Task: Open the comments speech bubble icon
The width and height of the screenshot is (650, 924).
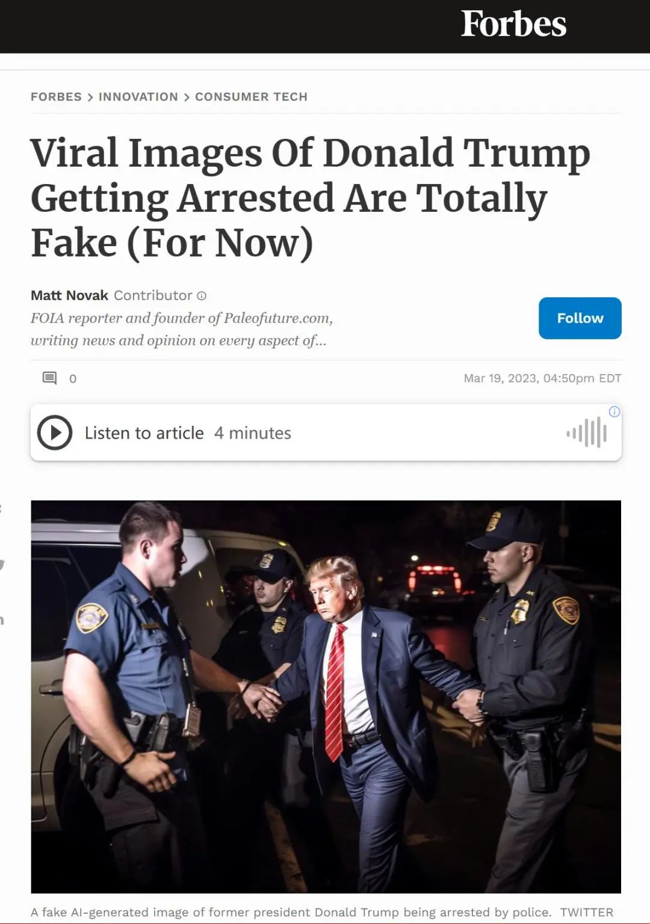Action: [49, 378]
